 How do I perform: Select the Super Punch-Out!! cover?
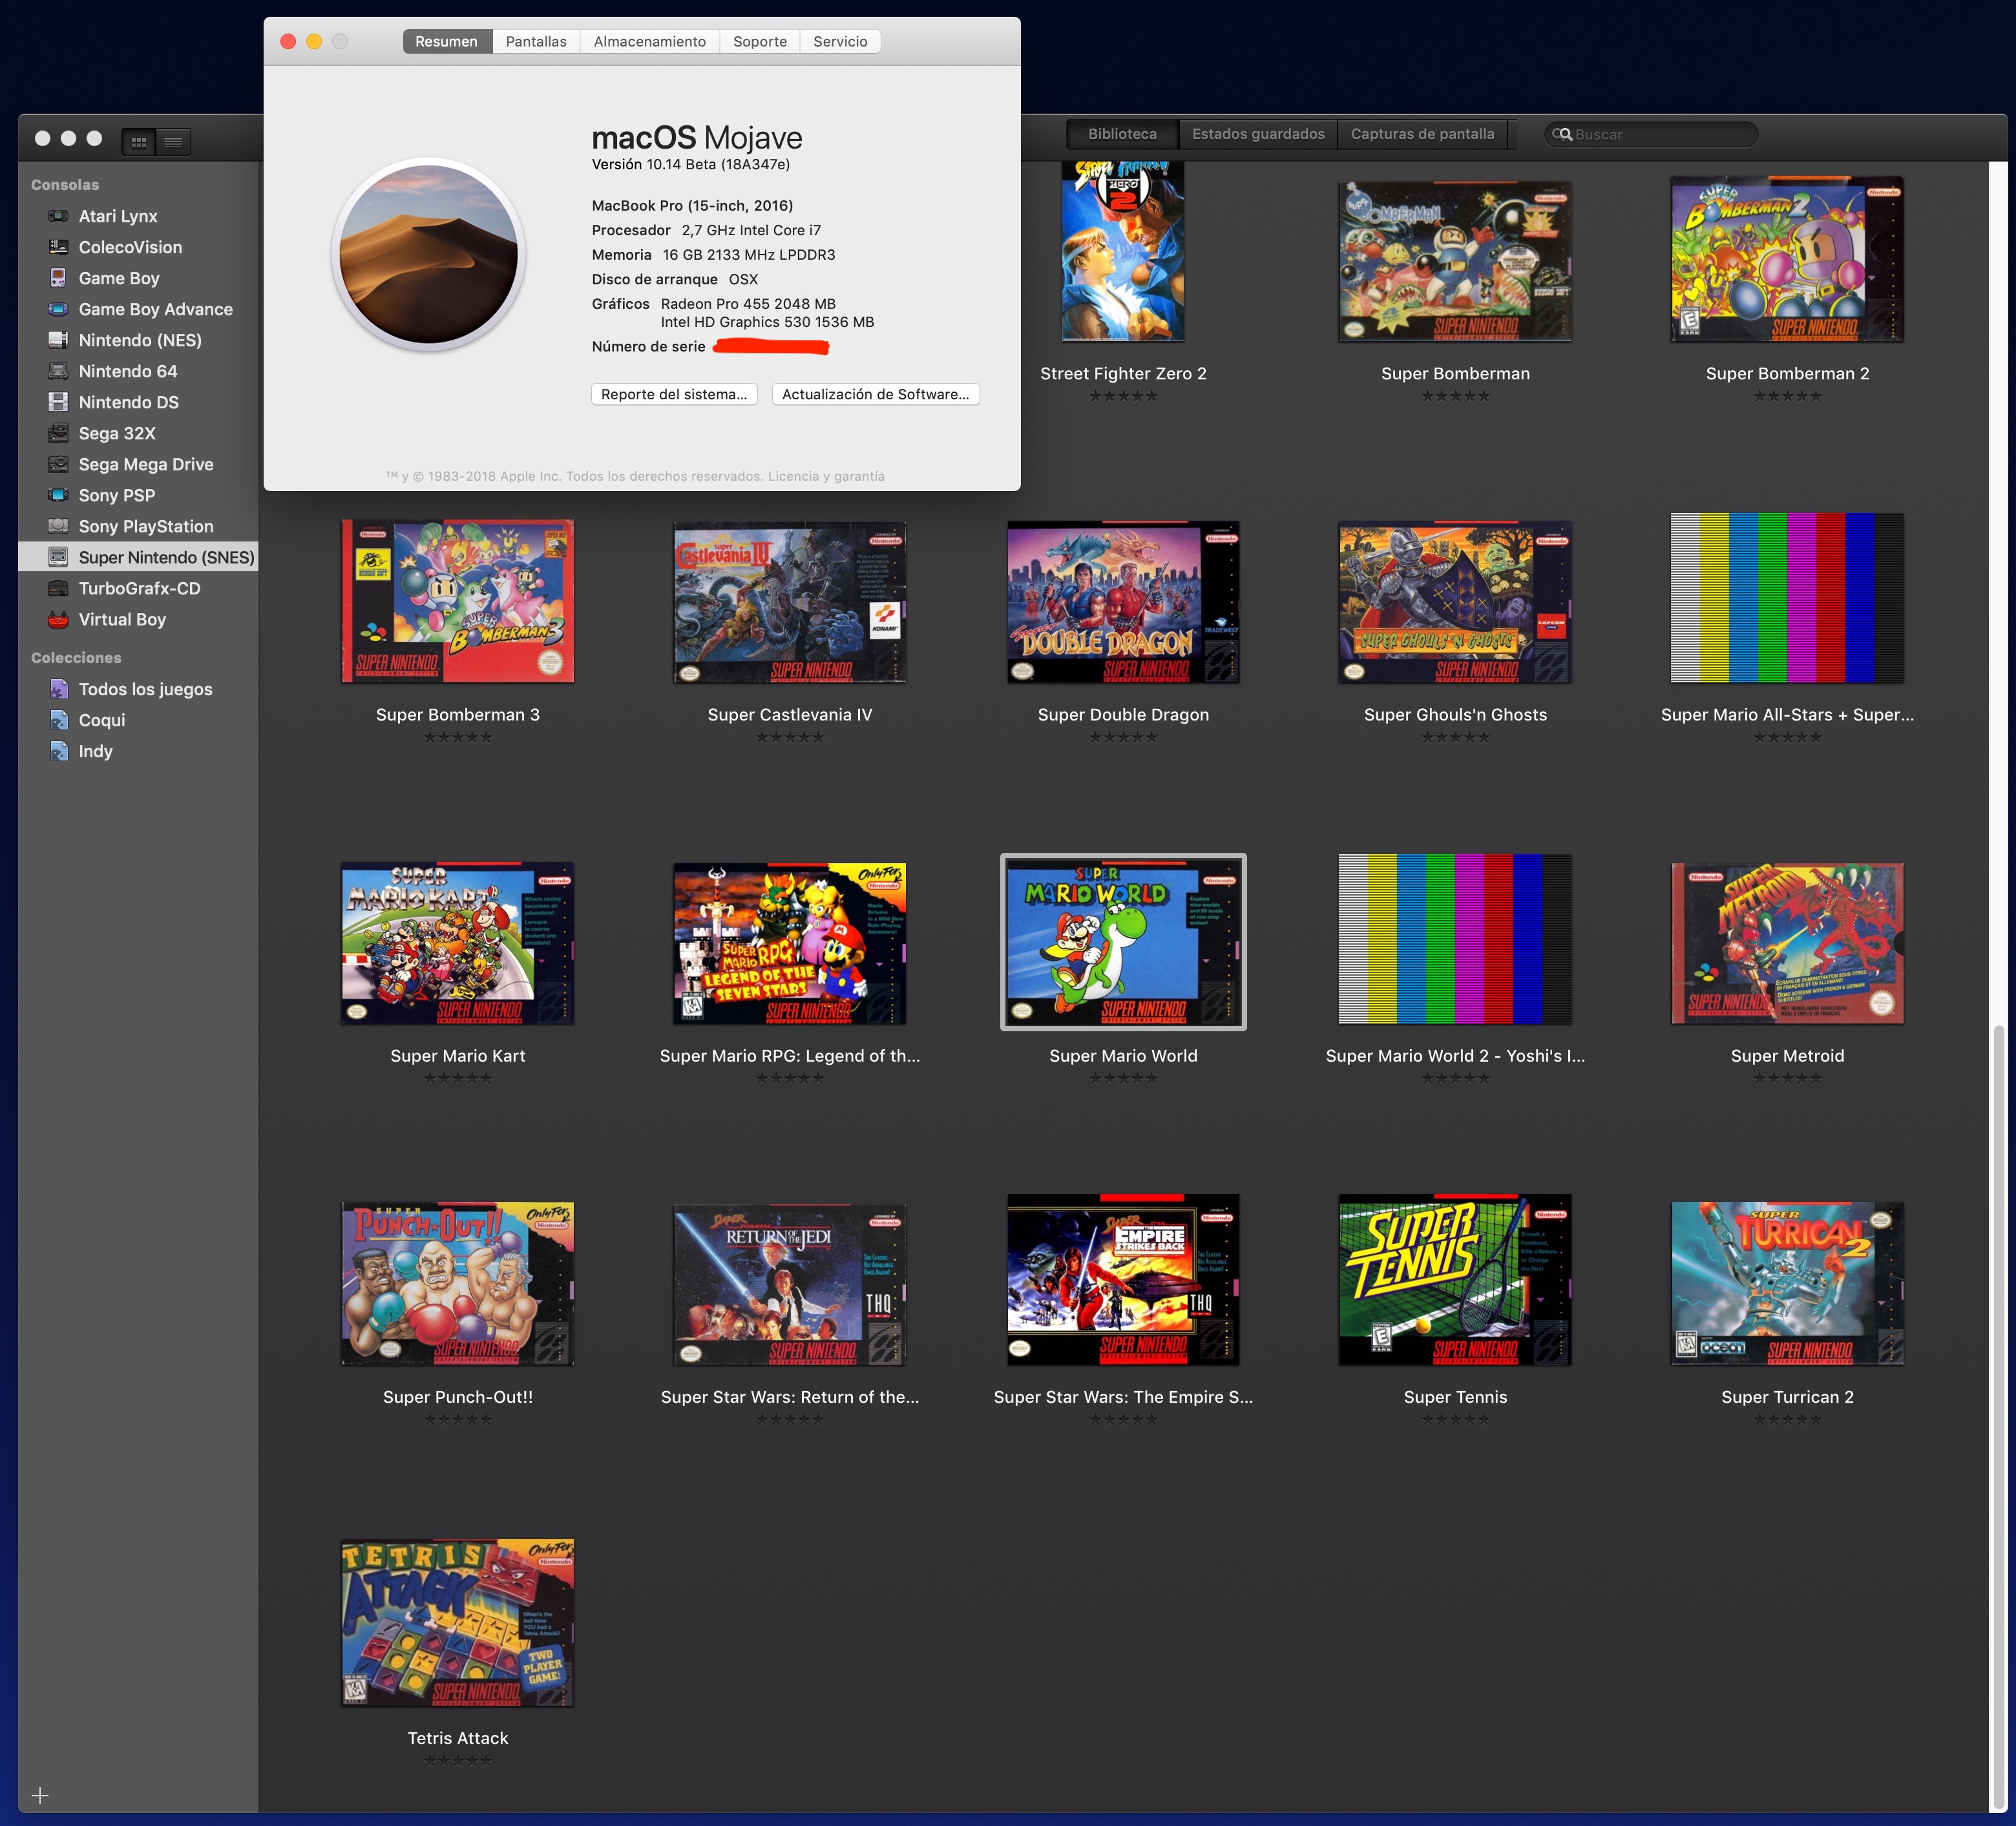(458, 1284)
